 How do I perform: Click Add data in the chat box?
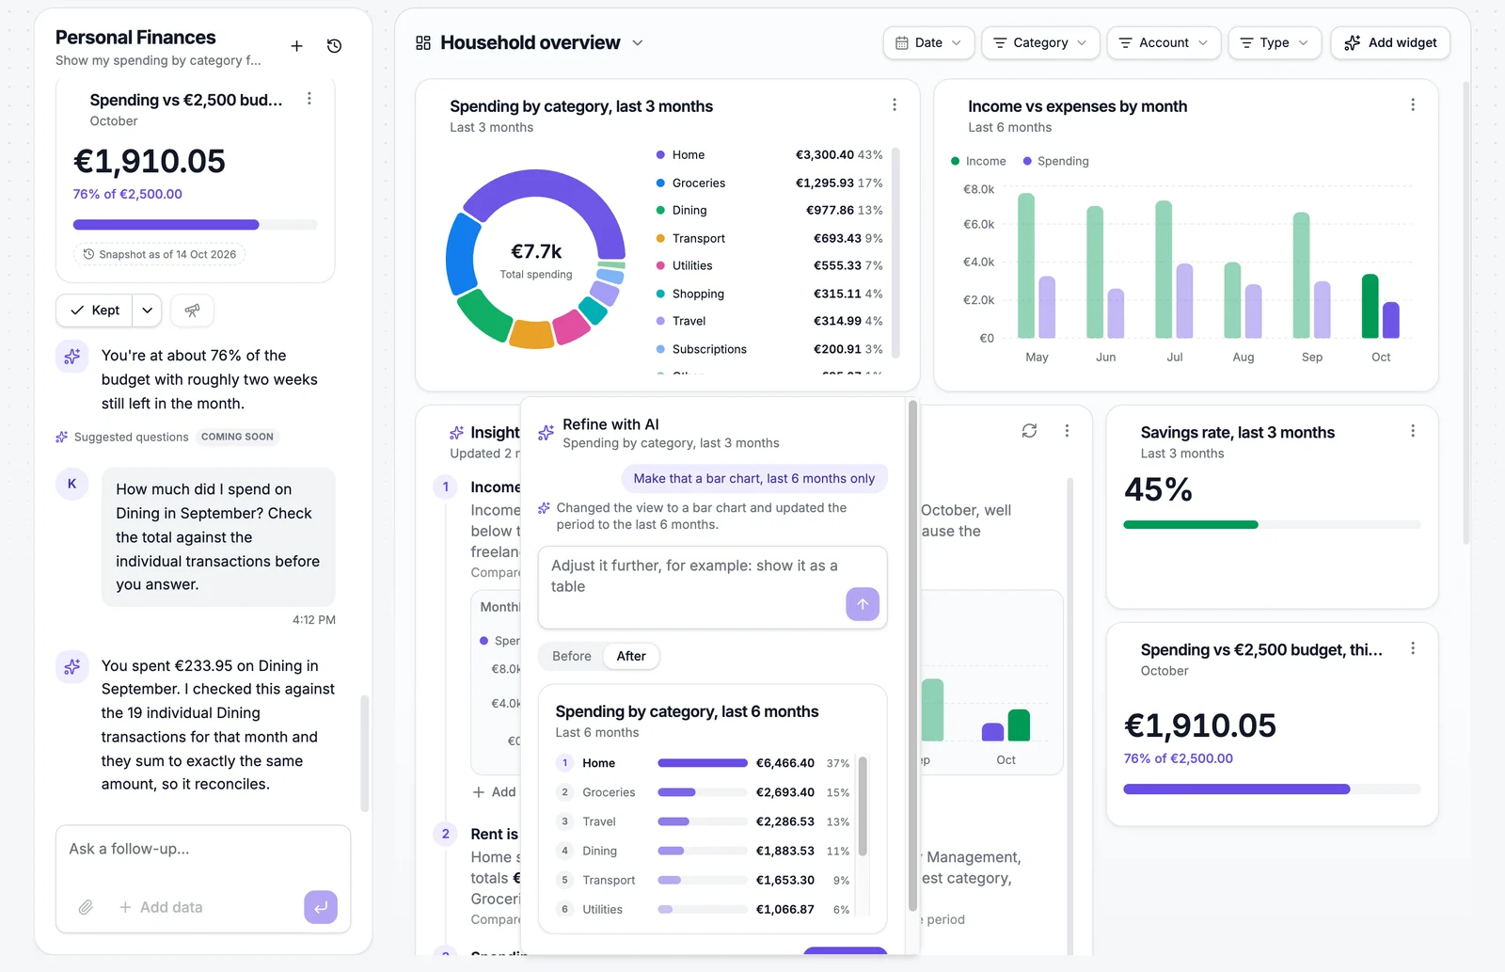coord(161,907)
